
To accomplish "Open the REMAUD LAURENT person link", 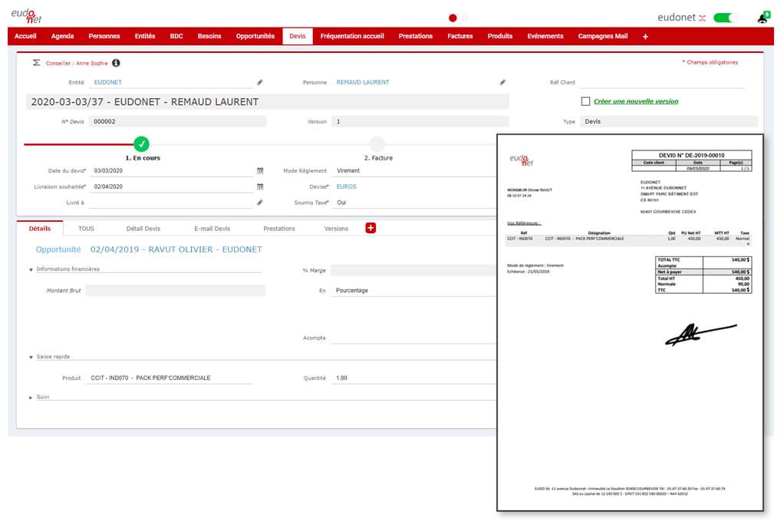I will (x=363, y=82).
